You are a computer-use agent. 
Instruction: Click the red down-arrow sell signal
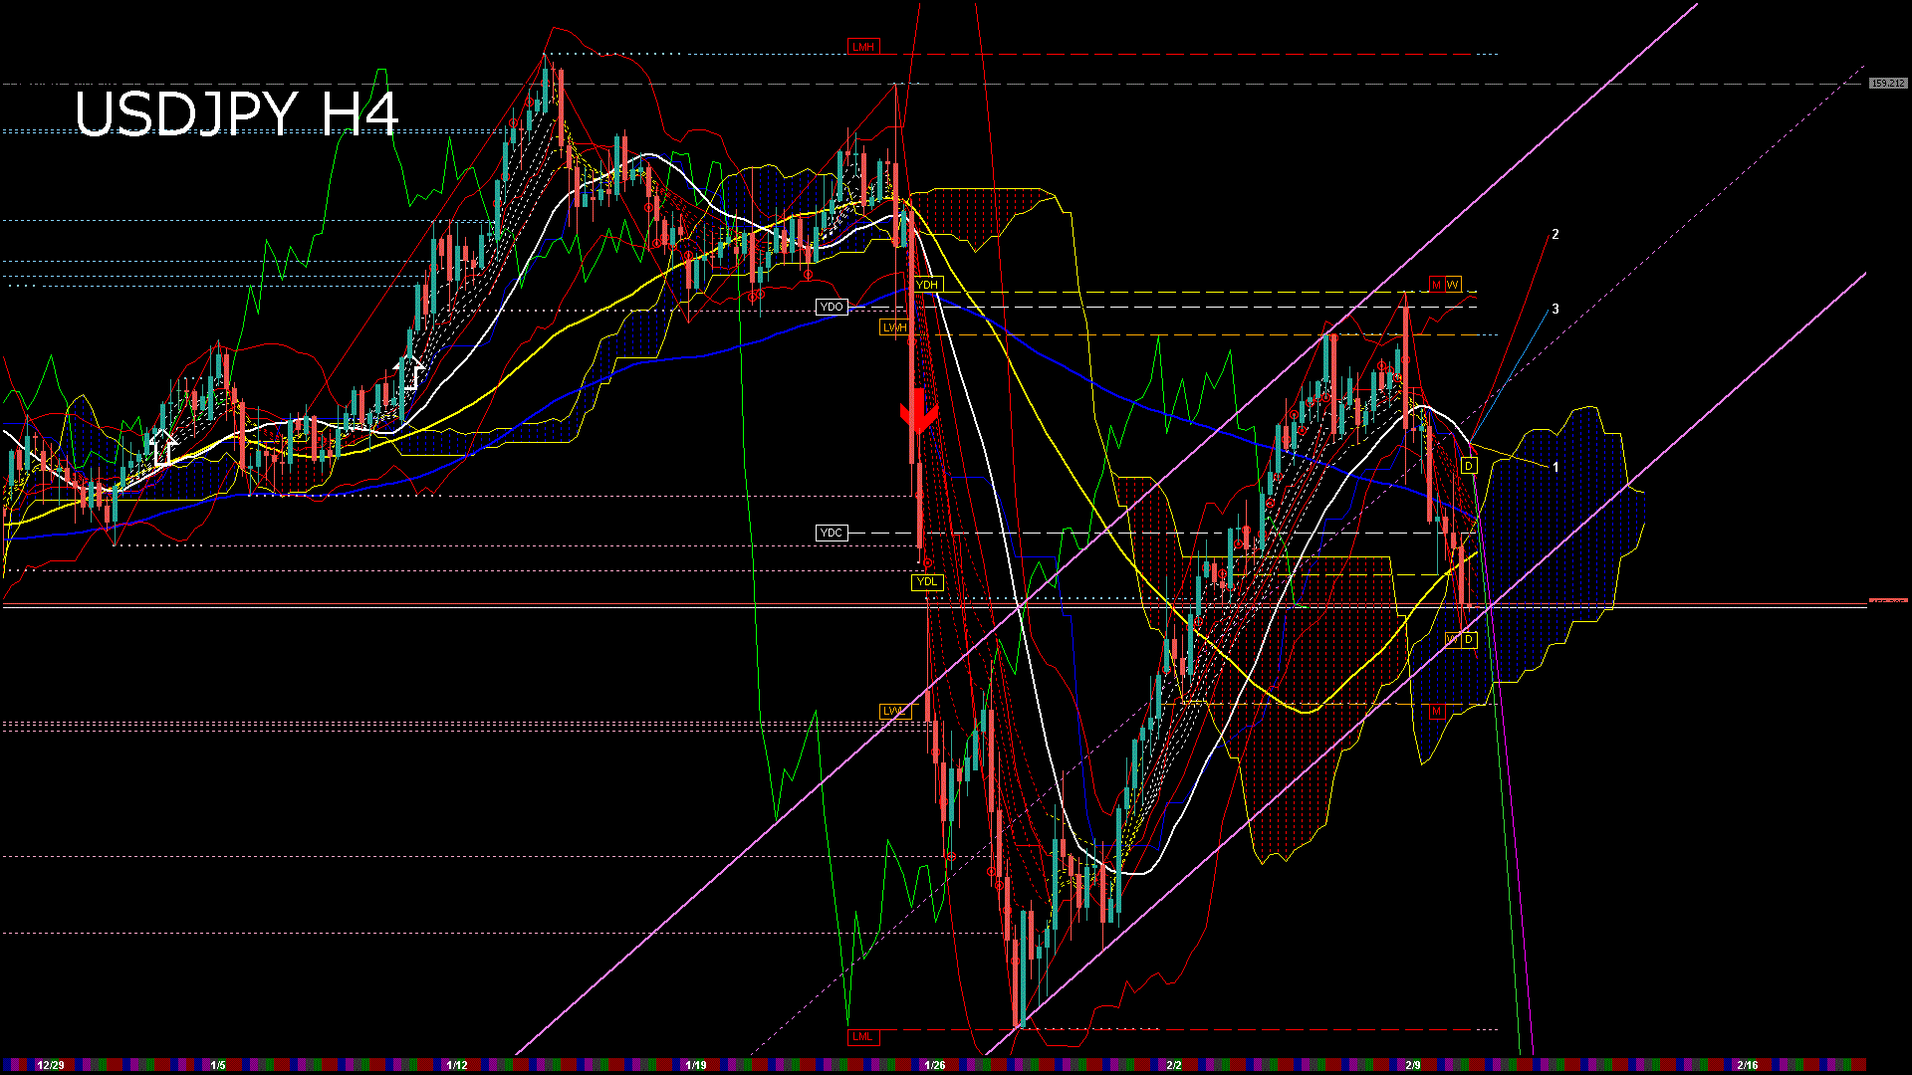[x=918, y=412]
